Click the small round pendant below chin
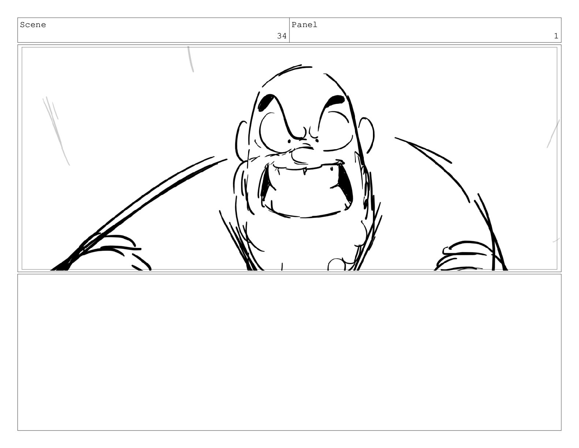Viewport: 579px width, 448px height. point(336,264)
